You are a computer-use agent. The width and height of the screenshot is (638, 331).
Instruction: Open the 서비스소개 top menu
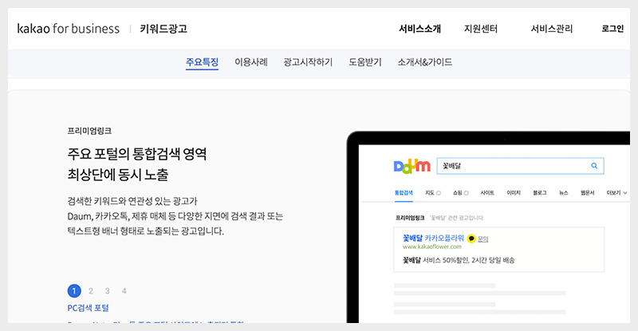pyautogui.click(x=419, y=29)
